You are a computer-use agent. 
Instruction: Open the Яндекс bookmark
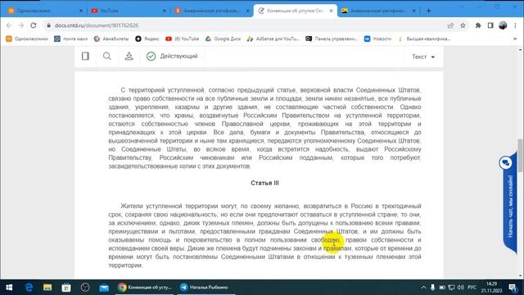coord(147,39)
